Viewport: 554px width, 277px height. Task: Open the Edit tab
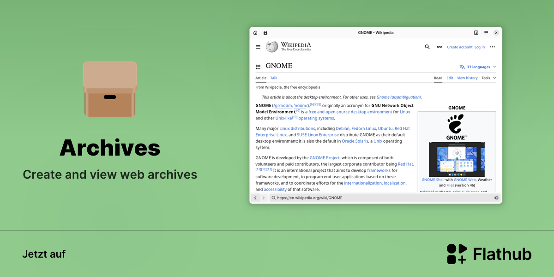coord(450,78)
